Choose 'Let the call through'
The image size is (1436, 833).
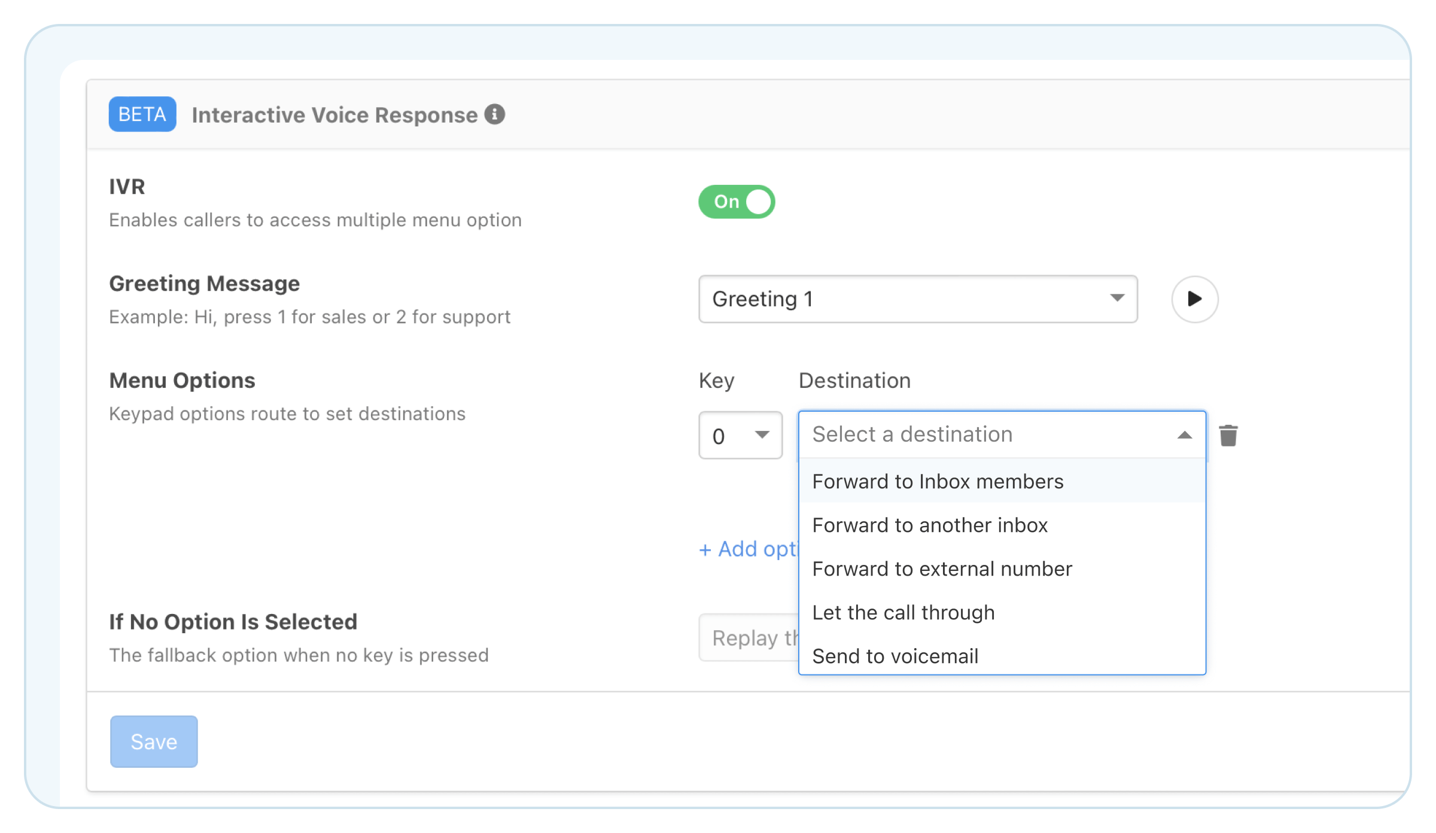click(903, 612)
